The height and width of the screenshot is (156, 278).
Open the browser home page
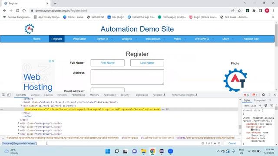pyautogui.click(x=24, y=10)
